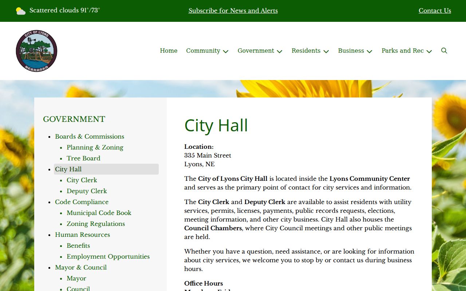The height and width of the screenshot is (291, 466).
Task: Click Subscribe for News and Alerts link
Action: 233,11
